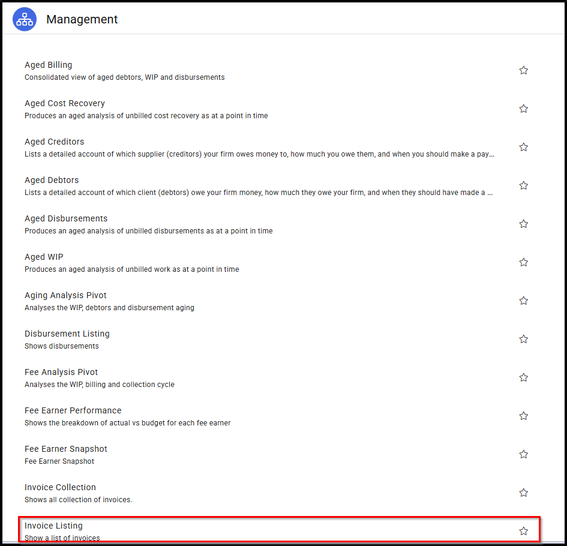Click the Management hierarchy icon

(x=25, y=19)
